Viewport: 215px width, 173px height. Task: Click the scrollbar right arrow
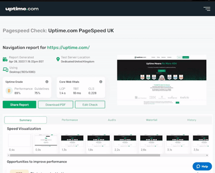point(207,155)
